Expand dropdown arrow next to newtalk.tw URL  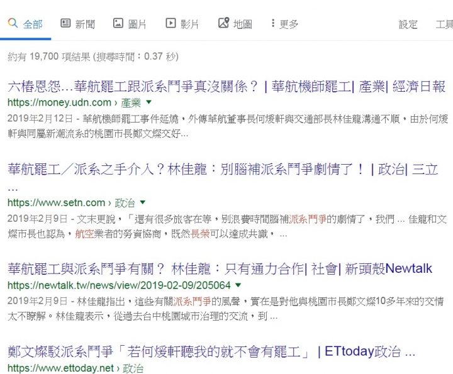[x=238, y=285]
